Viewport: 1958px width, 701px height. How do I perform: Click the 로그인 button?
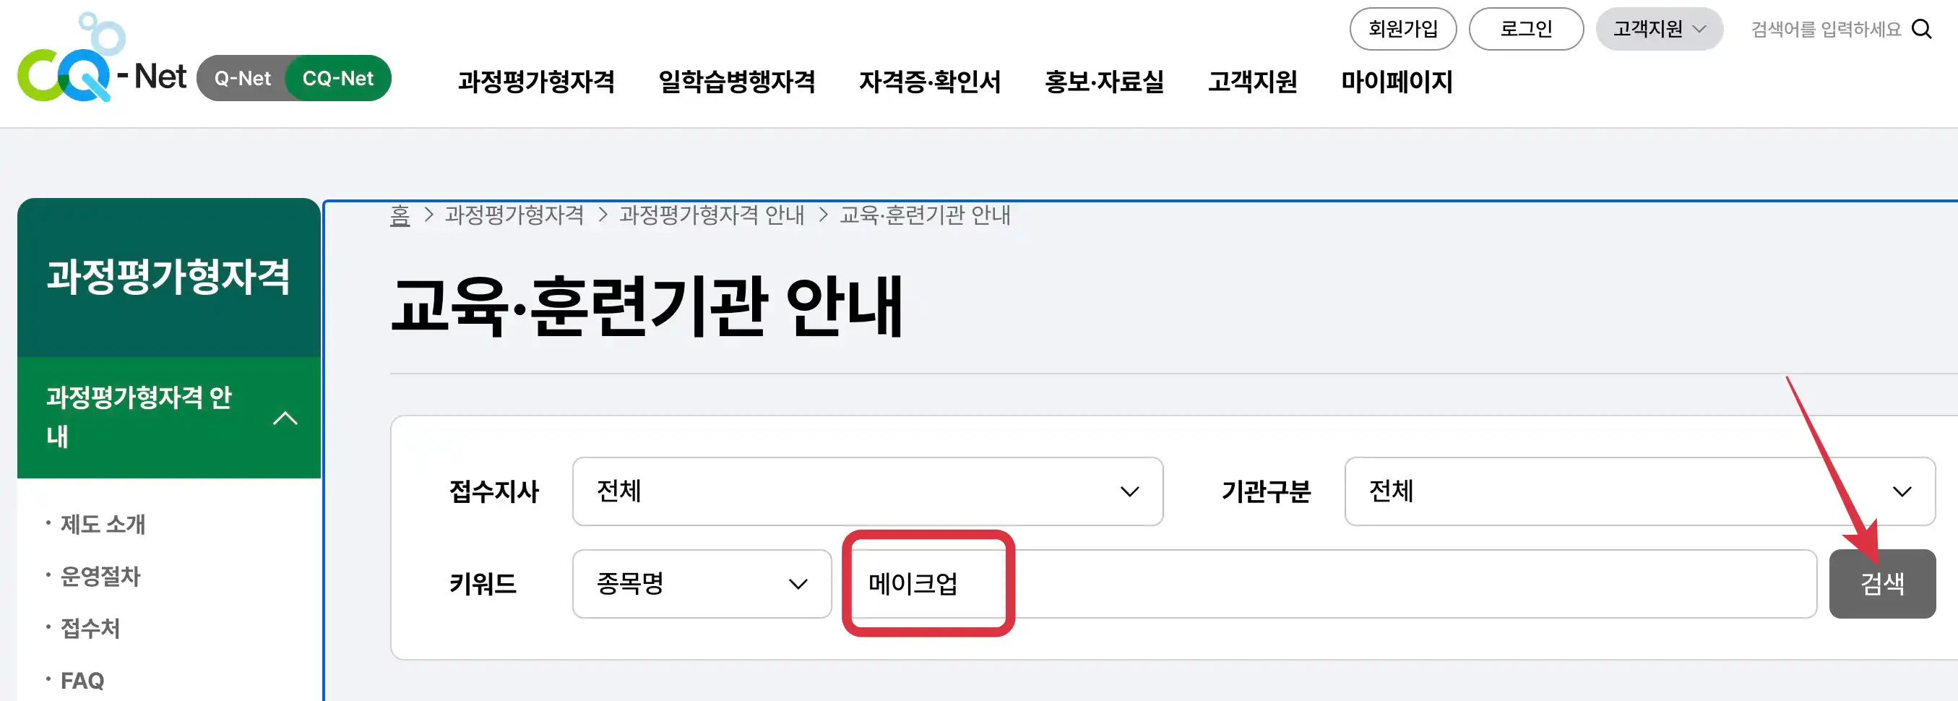pos(1525,29)
